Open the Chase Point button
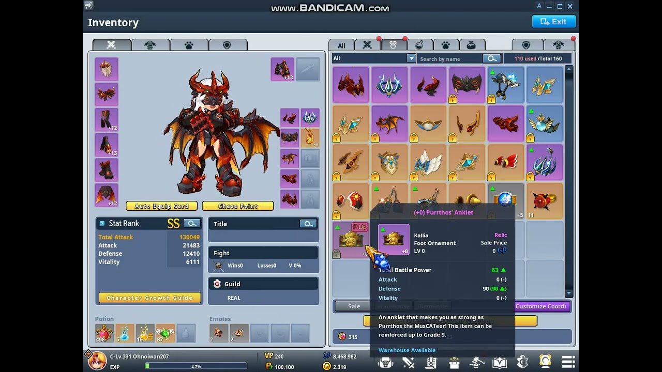The image size is (662, 372). [x=238, y=206]
